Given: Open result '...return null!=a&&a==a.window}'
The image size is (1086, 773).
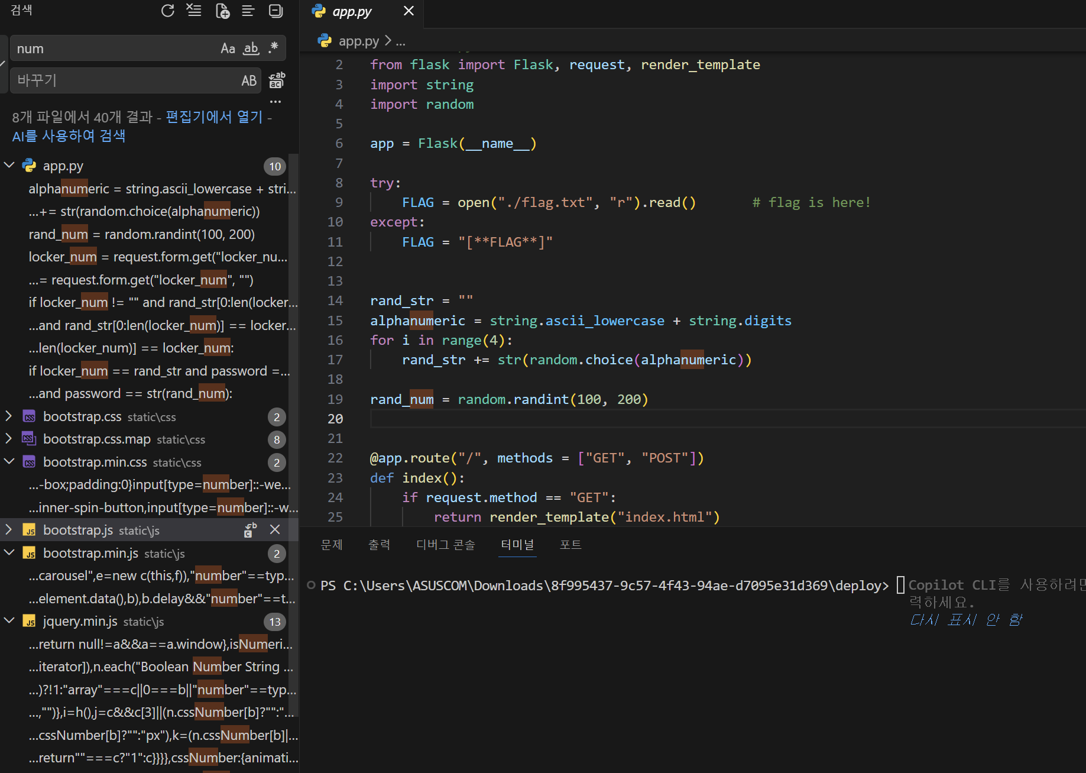Looking at the screenshot, I should pyautogui.click(x=161, y=644).
